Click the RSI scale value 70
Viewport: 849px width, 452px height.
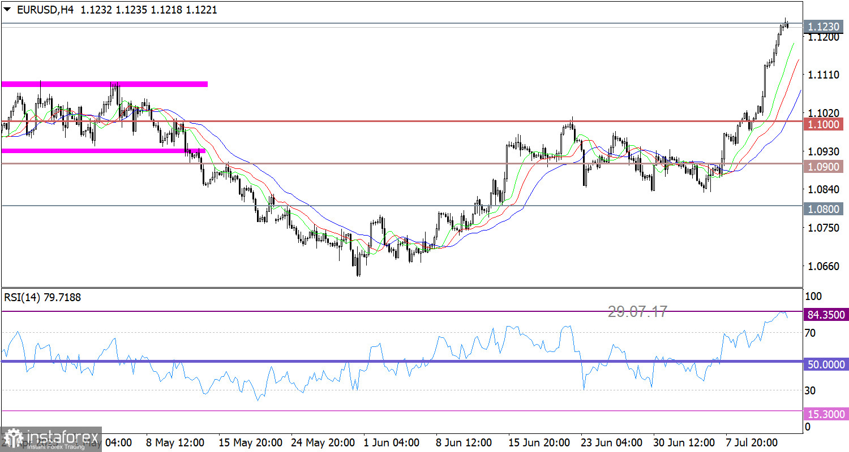(810, 333)
